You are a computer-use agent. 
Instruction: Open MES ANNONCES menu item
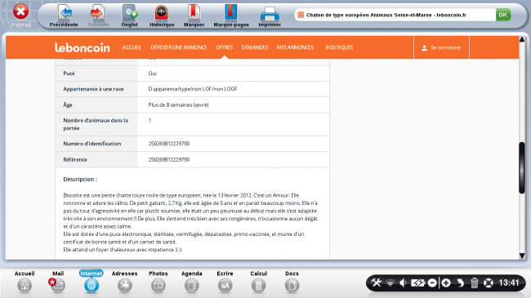click(x=295, y=47)
